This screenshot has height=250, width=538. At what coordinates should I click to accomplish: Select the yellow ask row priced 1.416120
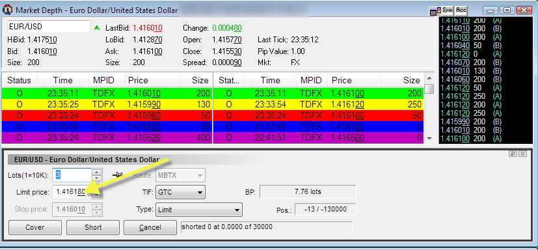(x=319, y=104)
